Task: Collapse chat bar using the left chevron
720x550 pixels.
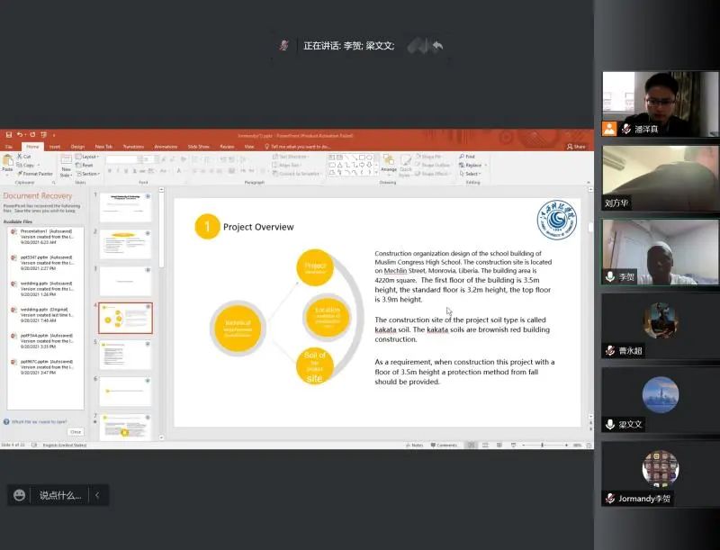Action: pyautogui.click(x=97, y=495)
